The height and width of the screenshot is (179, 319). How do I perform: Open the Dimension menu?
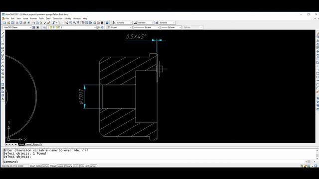pyautogui.click(x=58, y=18)
